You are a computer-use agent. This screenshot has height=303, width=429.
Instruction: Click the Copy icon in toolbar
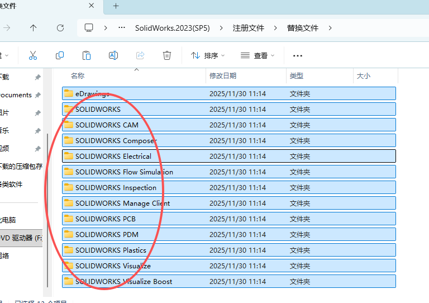60,55
